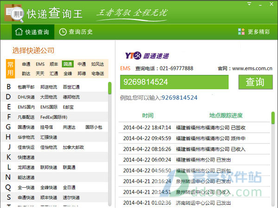Screen dimensions: 278x208
Task: Choose EMS国内 in row E
Action: [26, 107]
